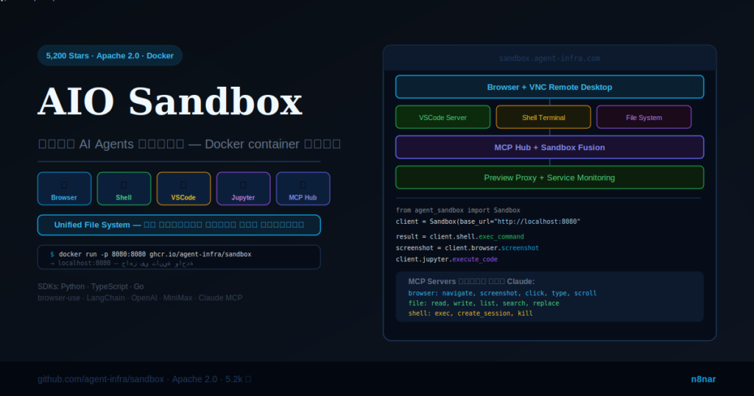
Task: Click the AIO Sandbox title
Action: [170, 102]
